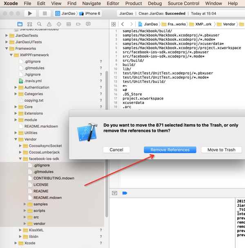Collapse the Frameworks group
Image resolution: width=245 pixels, height=248 pixels.
coord(7,48)
